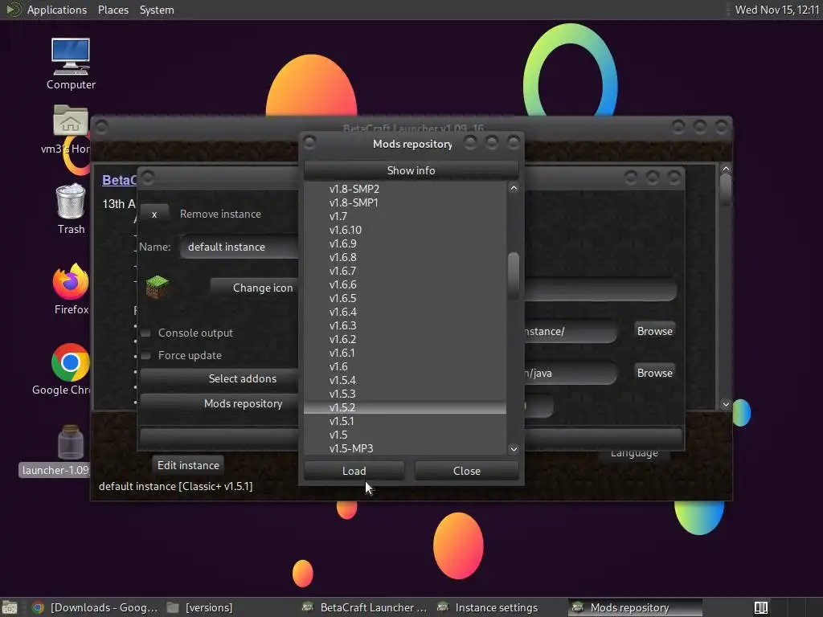Select v1.6 in the mod list
The width and height of the screenshot is (823, 617).
(405, 366)
